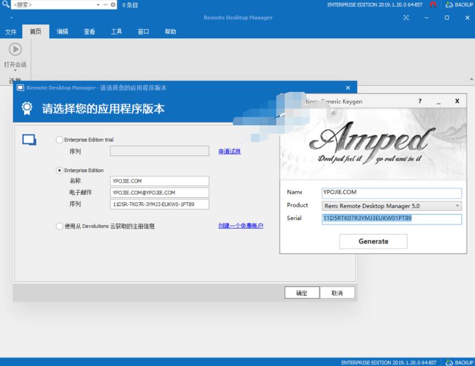The height and width of the screenshot is (366, 475).
Task: Open the 文件 menu tab
Action: tap(11, 31)
